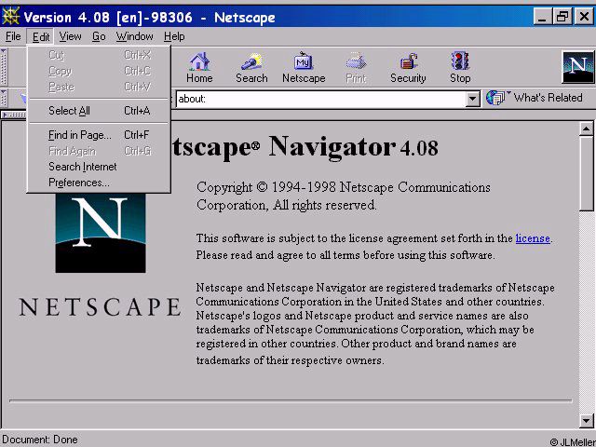Open the View menu
Viewport: 596px width, 447px height.
coord(70,36)
